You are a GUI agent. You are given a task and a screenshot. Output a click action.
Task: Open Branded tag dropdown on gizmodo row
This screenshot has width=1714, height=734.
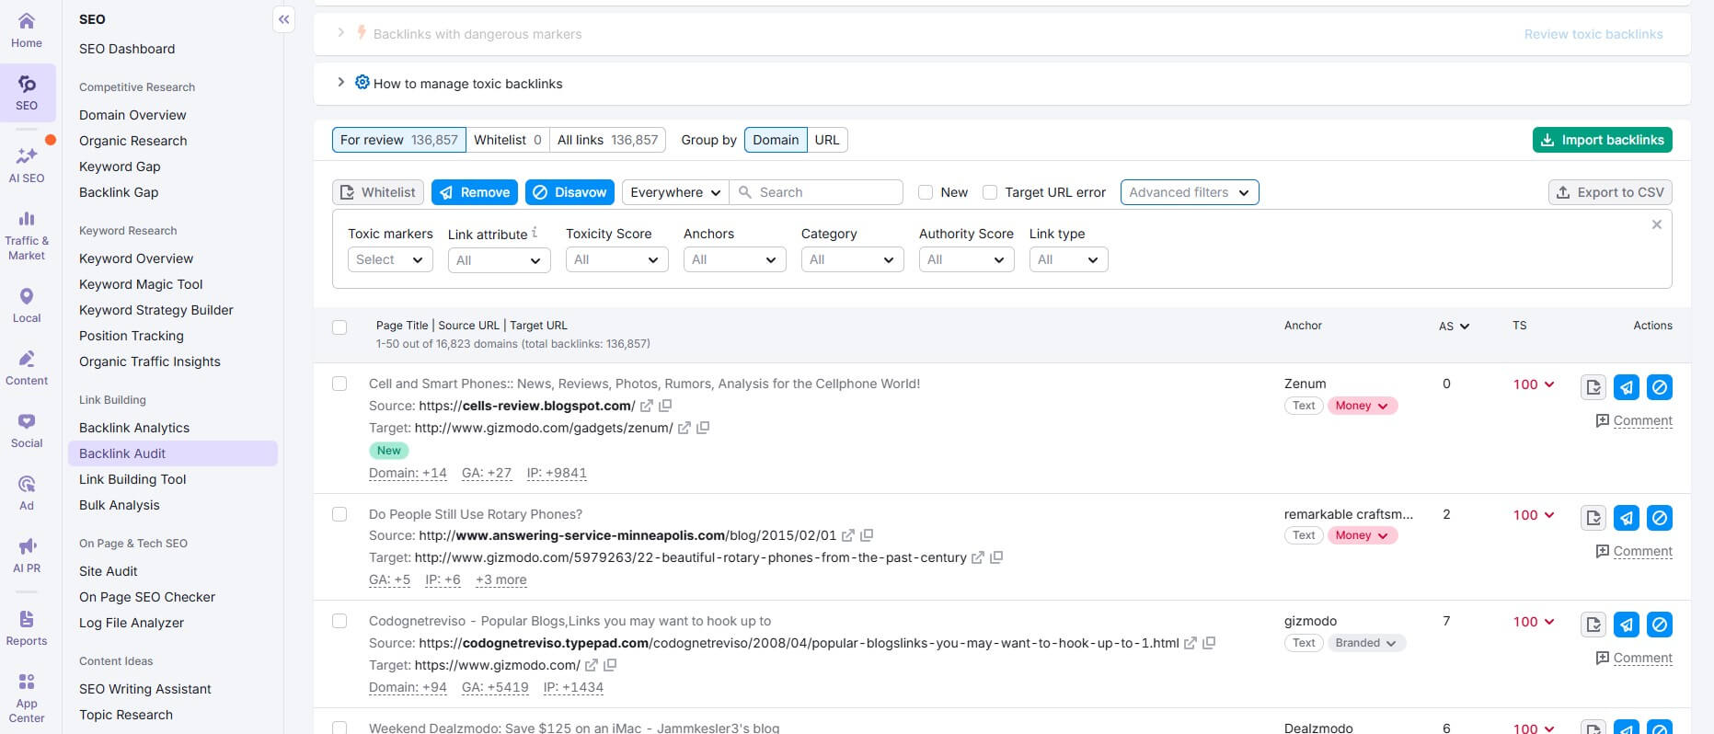click(x=1366, y=643)
